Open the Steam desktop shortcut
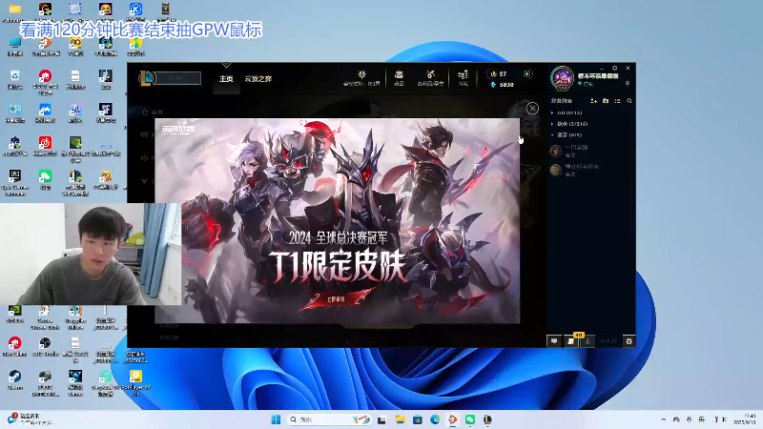763x429 pixels. tap(15, 379)
